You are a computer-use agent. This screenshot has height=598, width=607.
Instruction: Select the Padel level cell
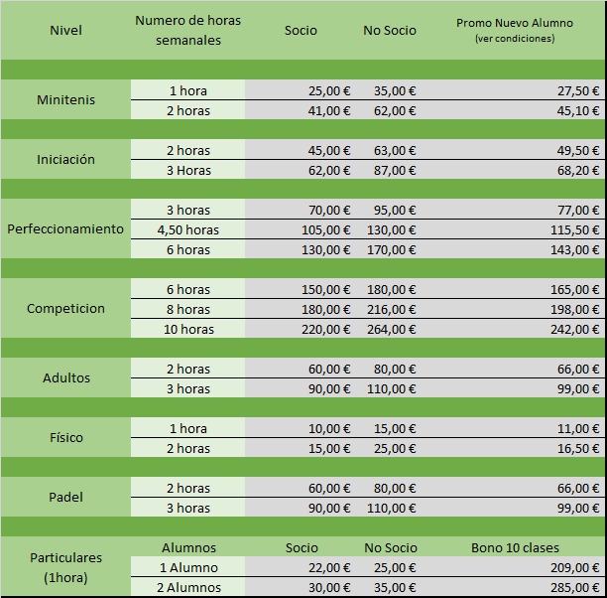[65, 497]
